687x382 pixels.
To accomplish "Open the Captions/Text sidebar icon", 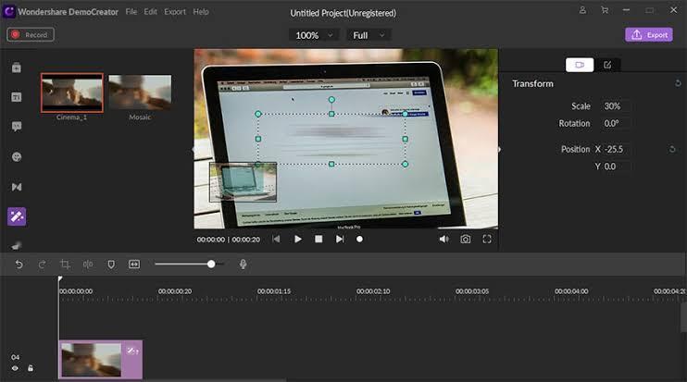I will (x=17, y=97).
